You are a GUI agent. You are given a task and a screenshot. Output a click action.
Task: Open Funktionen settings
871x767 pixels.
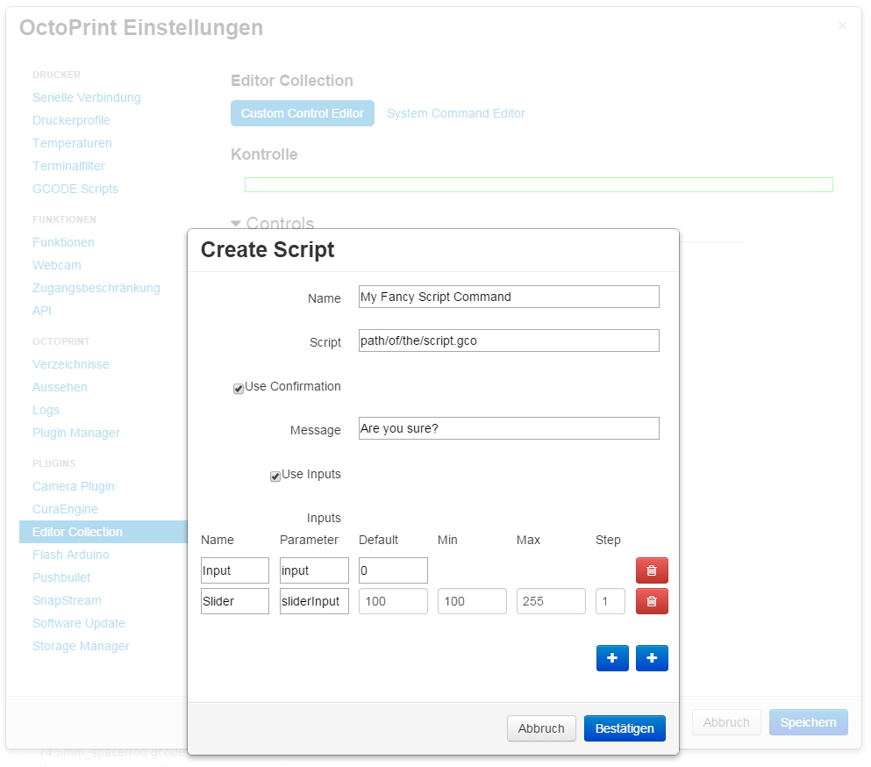(63, 242)
